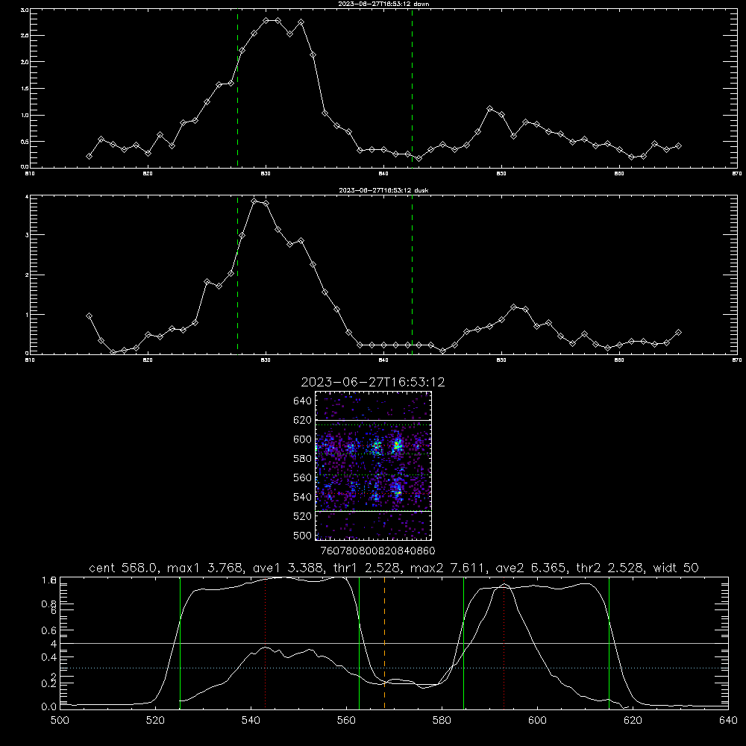Click heatmap y-axis label 500

303,535
